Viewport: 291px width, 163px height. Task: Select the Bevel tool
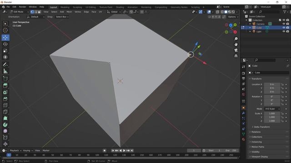pos(5,99)
